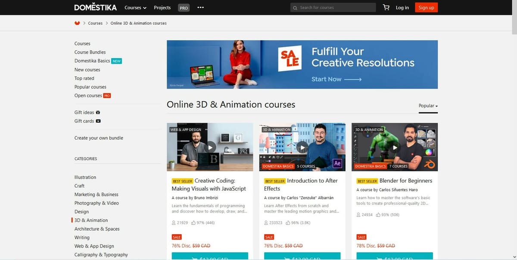This screenshot has width=517, height=260.
Task: Click the PRO badge next to Open courses
Action: click(107, 96)
